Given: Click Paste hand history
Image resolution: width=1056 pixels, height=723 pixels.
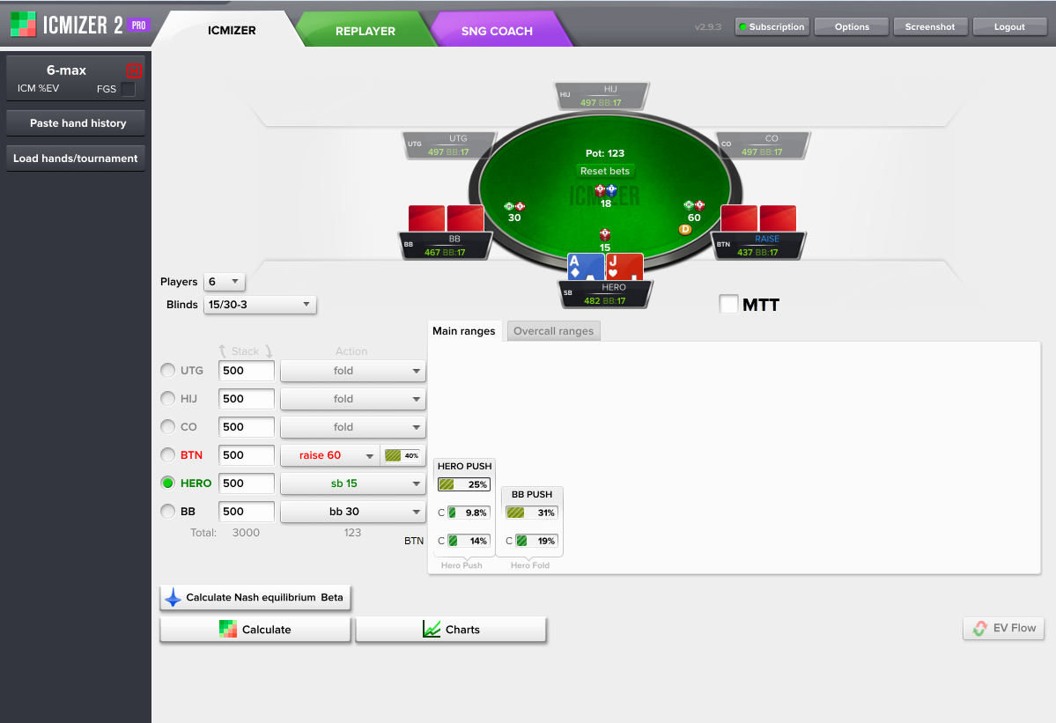Looking at the screenshot, I should pos(76,123).
